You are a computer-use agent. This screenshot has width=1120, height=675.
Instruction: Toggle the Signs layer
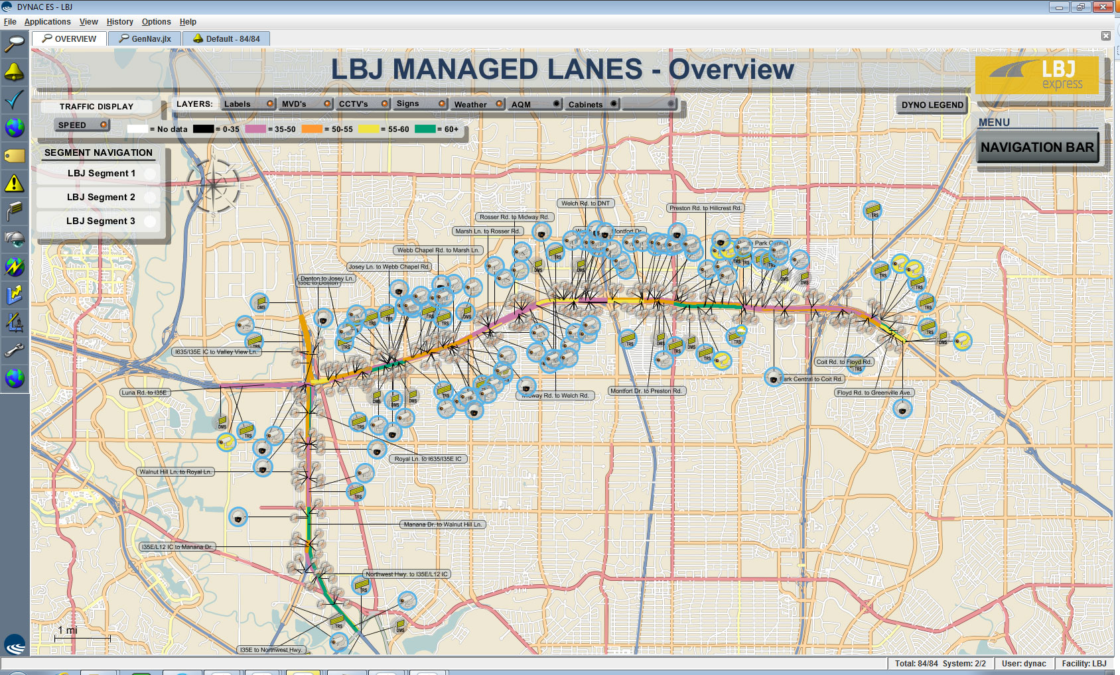click(x=421, y=104)
